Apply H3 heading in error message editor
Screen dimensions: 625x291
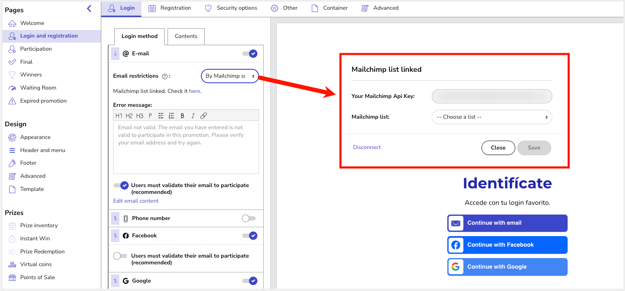click(x=140, y=116)
